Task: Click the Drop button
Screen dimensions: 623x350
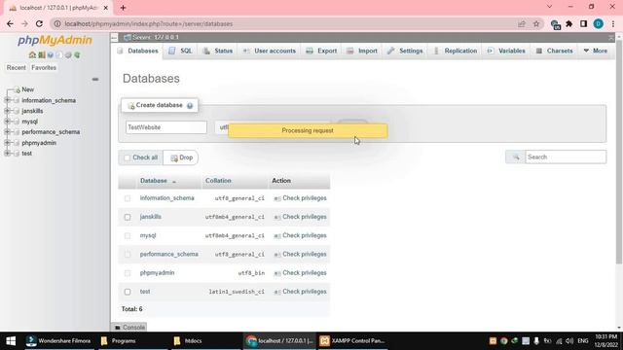Action: click(181, 157)
